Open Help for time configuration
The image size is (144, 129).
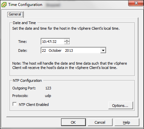(x=126, y=122)
